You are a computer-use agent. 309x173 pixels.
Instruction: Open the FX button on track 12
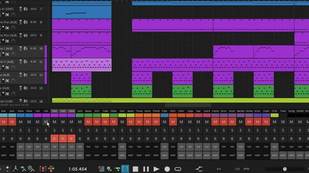(7, 81)
